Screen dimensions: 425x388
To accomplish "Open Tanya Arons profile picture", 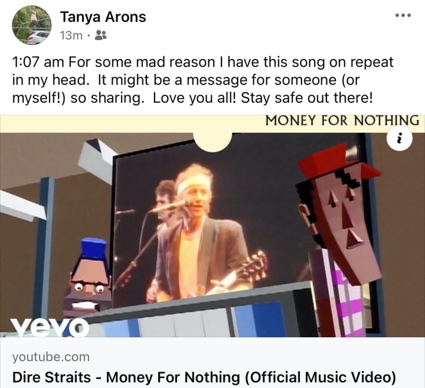I will [32, 25].
